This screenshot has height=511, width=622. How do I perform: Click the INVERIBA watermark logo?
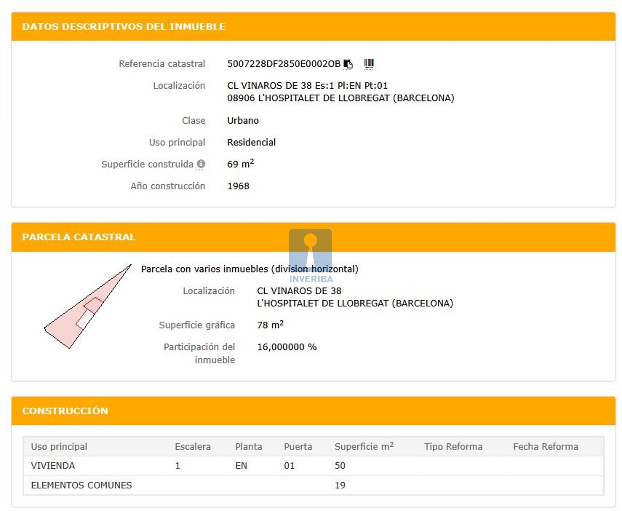tap(310, 255)
